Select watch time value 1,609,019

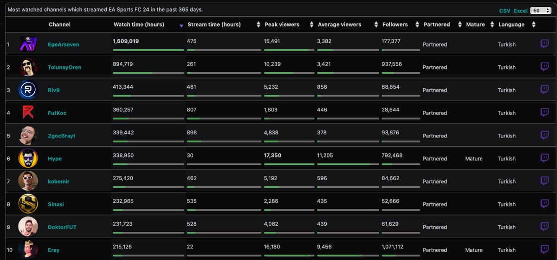coord(126,41)
